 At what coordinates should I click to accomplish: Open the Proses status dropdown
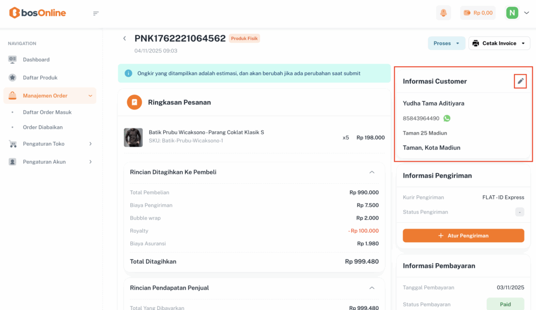coord(446,43)
